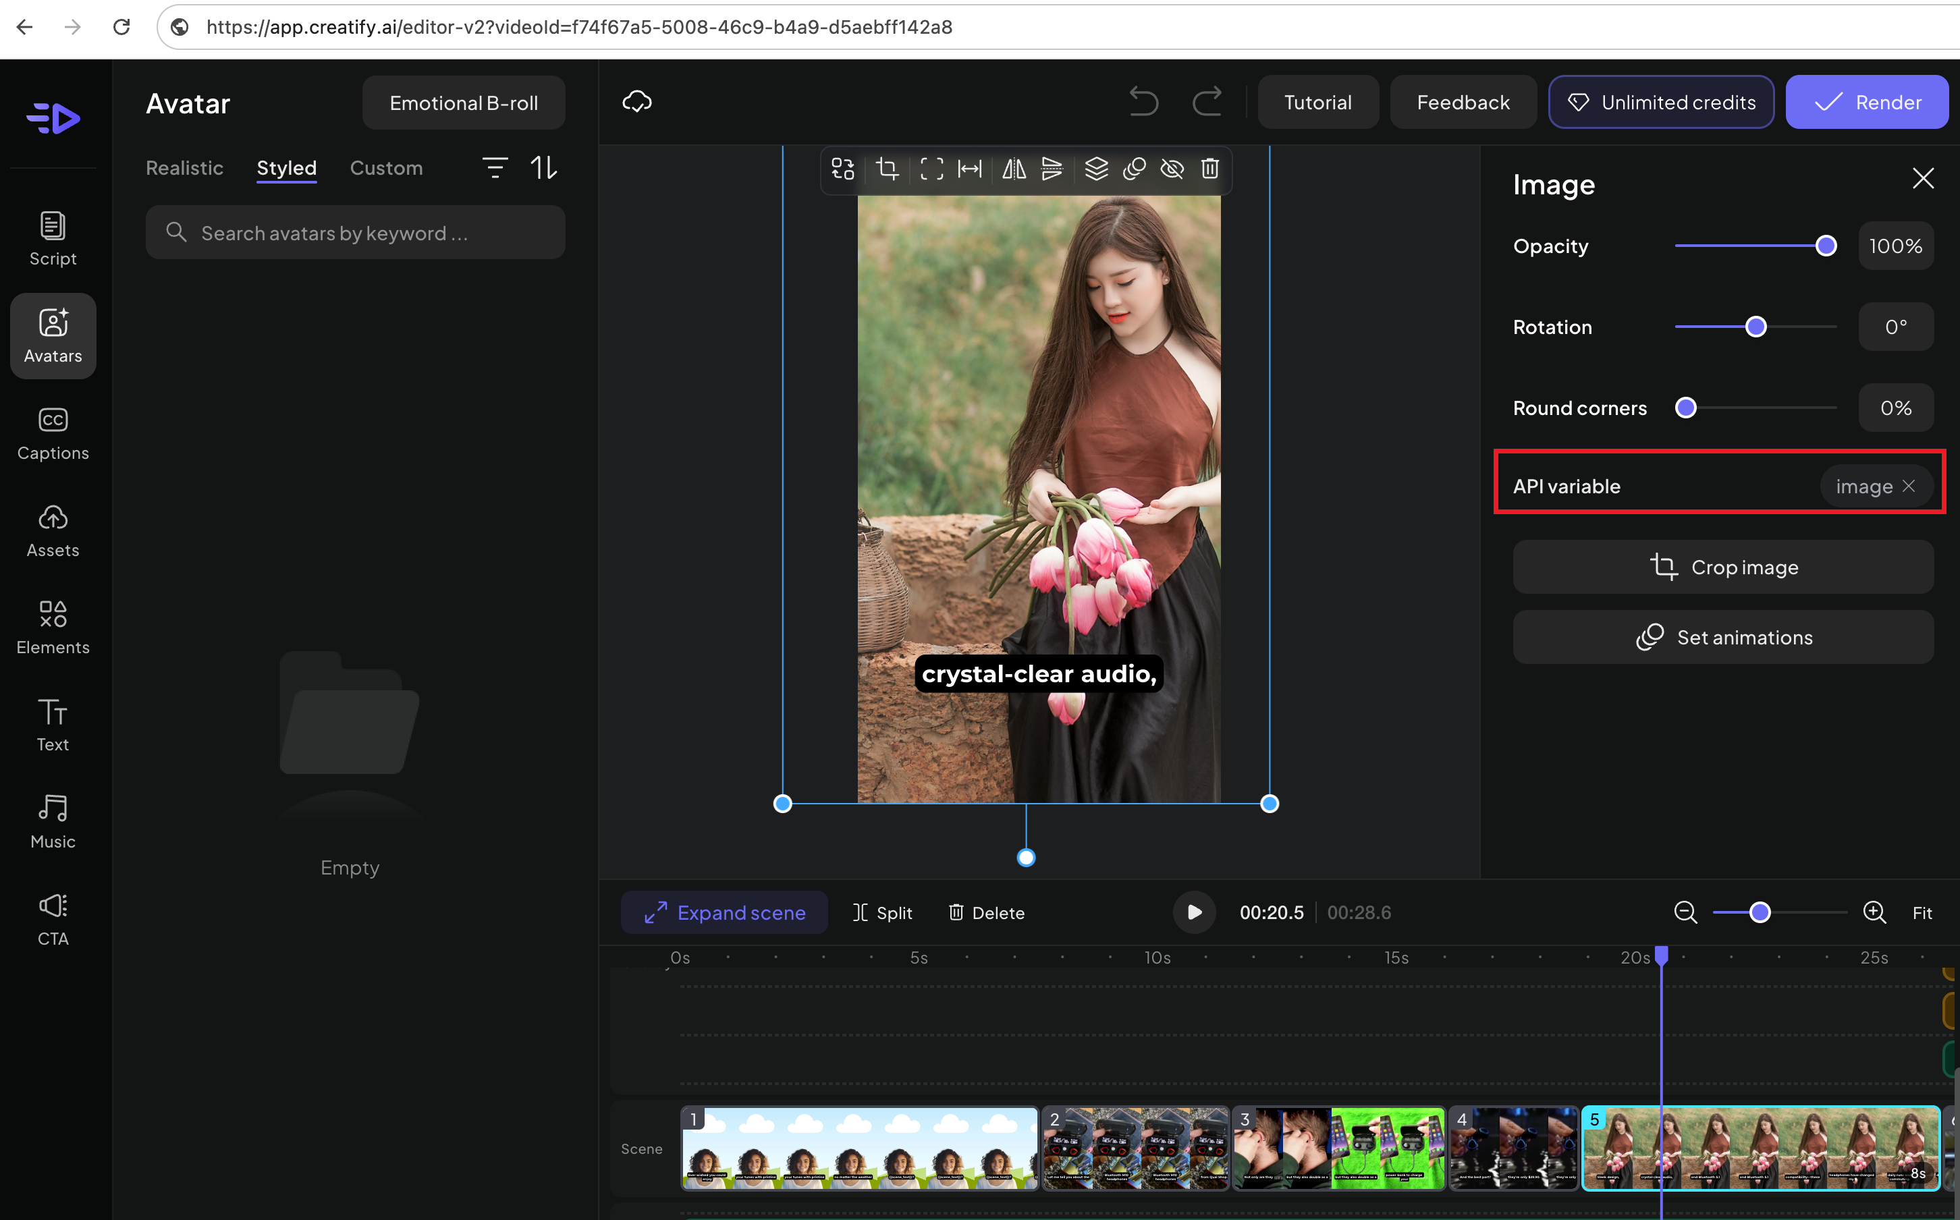Remove the 'image' API variable tag
1960x1220 pixels.
coord(1908,486)
